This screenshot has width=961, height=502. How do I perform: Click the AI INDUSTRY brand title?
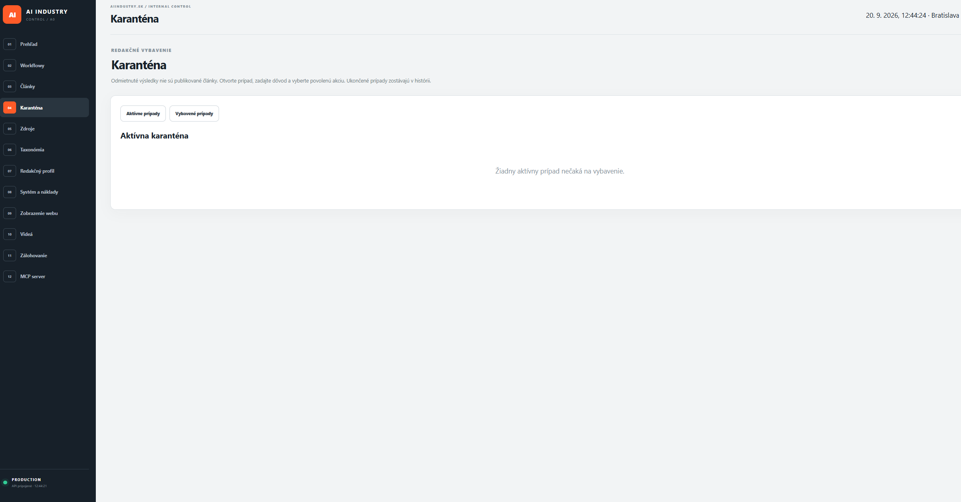point(47,12)
